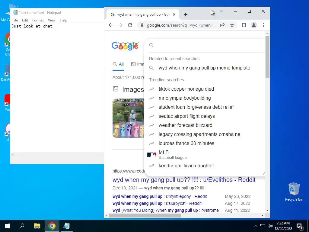Share this page using the share icon
This screenshot has height=232, width=309.
click(222, 25)
